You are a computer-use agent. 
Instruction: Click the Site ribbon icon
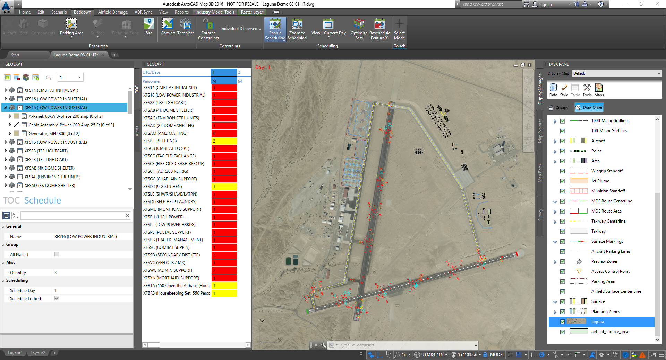point(149,24)
